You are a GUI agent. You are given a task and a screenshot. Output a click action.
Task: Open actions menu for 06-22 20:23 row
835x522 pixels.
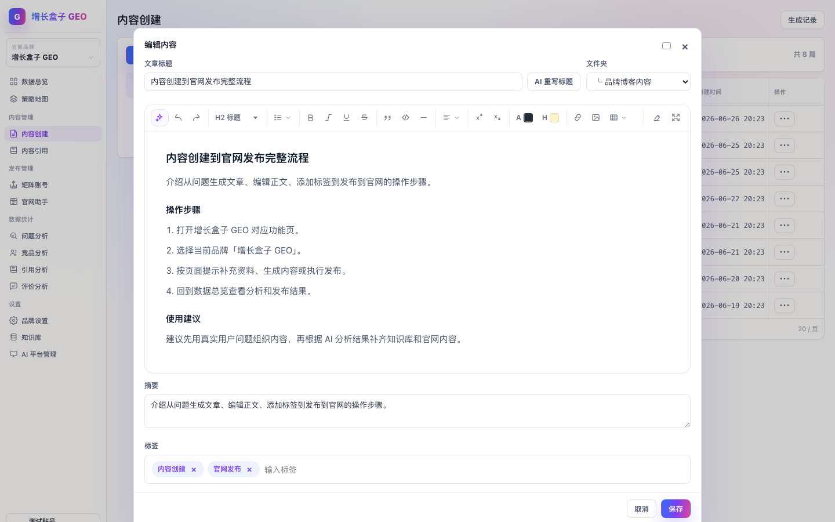(785, 199)
